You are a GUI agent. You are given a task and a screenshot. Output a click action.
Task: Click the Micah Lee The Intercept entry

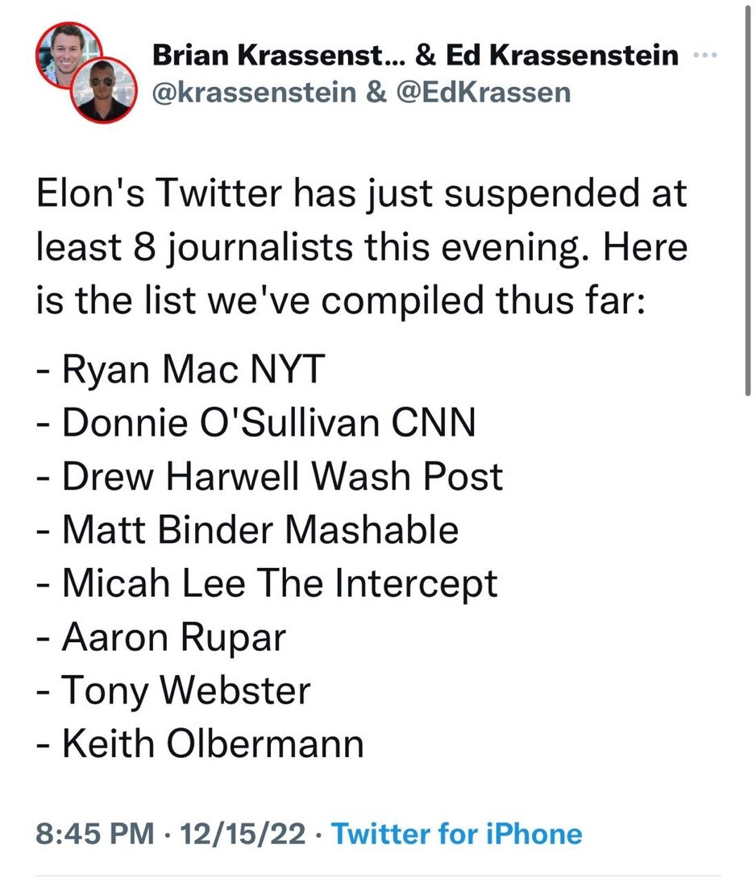coord(268,583)
